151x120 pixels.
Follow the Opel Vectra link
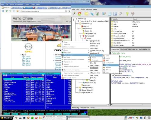click(x=26, y=63)
